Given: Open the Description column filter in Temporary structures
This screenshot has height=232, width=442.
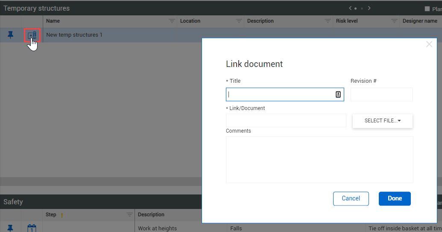Looking at the screenshot, I should point(328,21).
